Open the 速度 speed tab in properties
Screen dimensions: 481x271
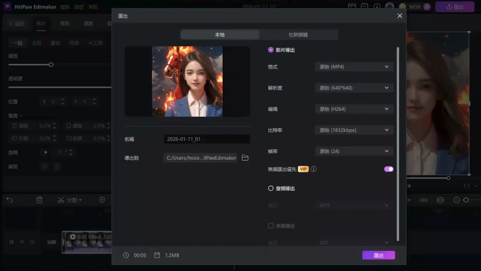tap(88, 23)
